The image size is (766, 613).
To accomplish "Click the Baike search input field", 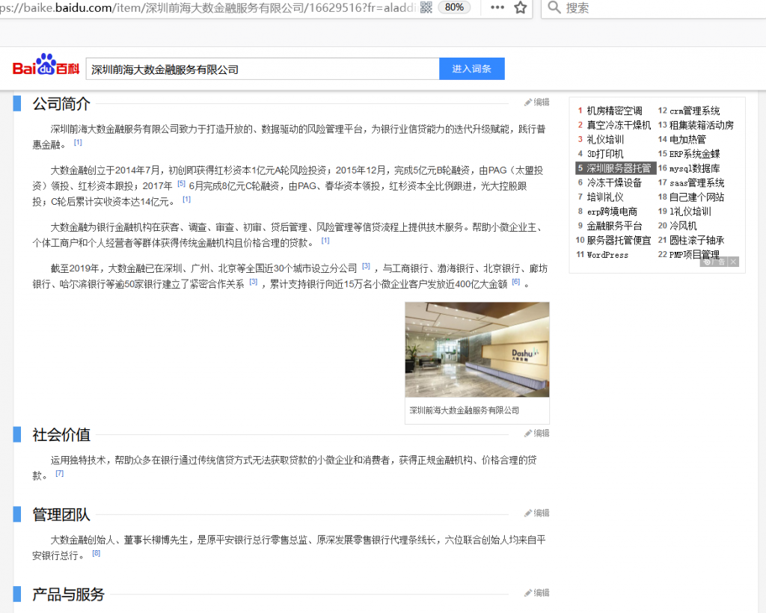I will coord(263,69).
